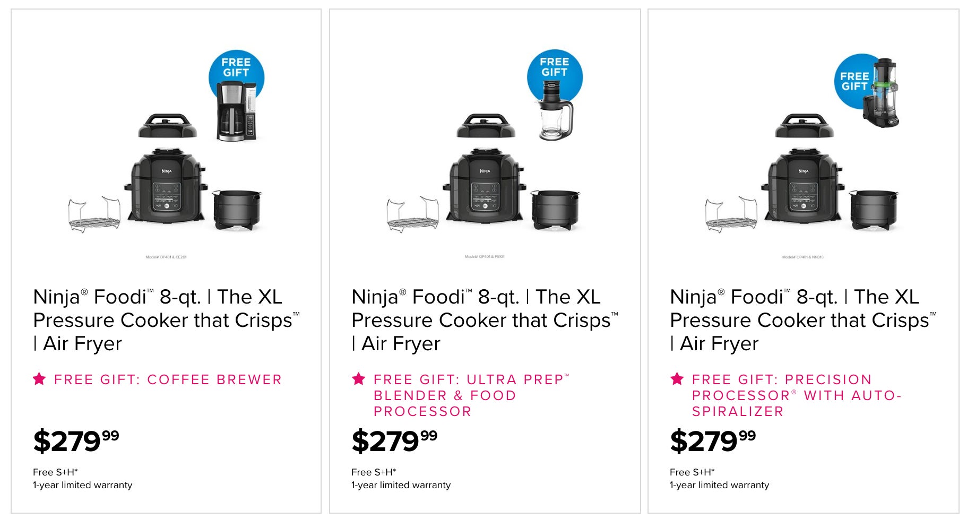Click the pink star beside Precision Processor gift
This screenshot has width=967, height=519.
(x=677, y=379)
